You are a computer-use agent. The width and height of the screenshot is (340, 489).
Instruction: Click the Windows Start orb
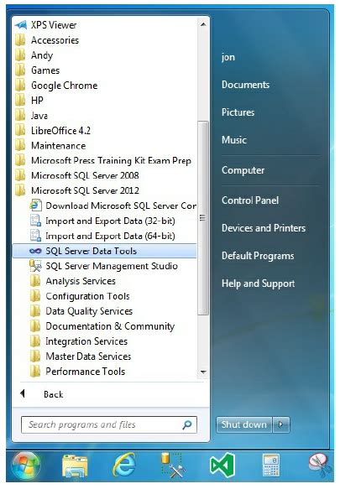pyautogui.click(x=26, y=466)
